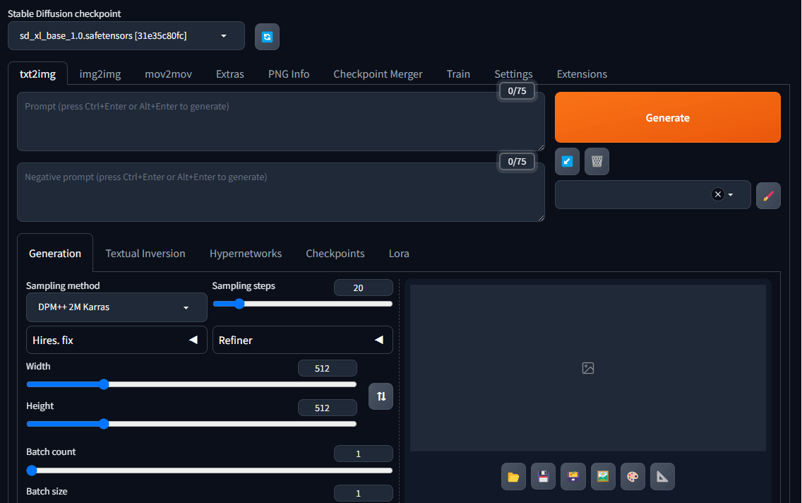Open the Extensions tab
The image size is (802, 503).
[582, 74]
